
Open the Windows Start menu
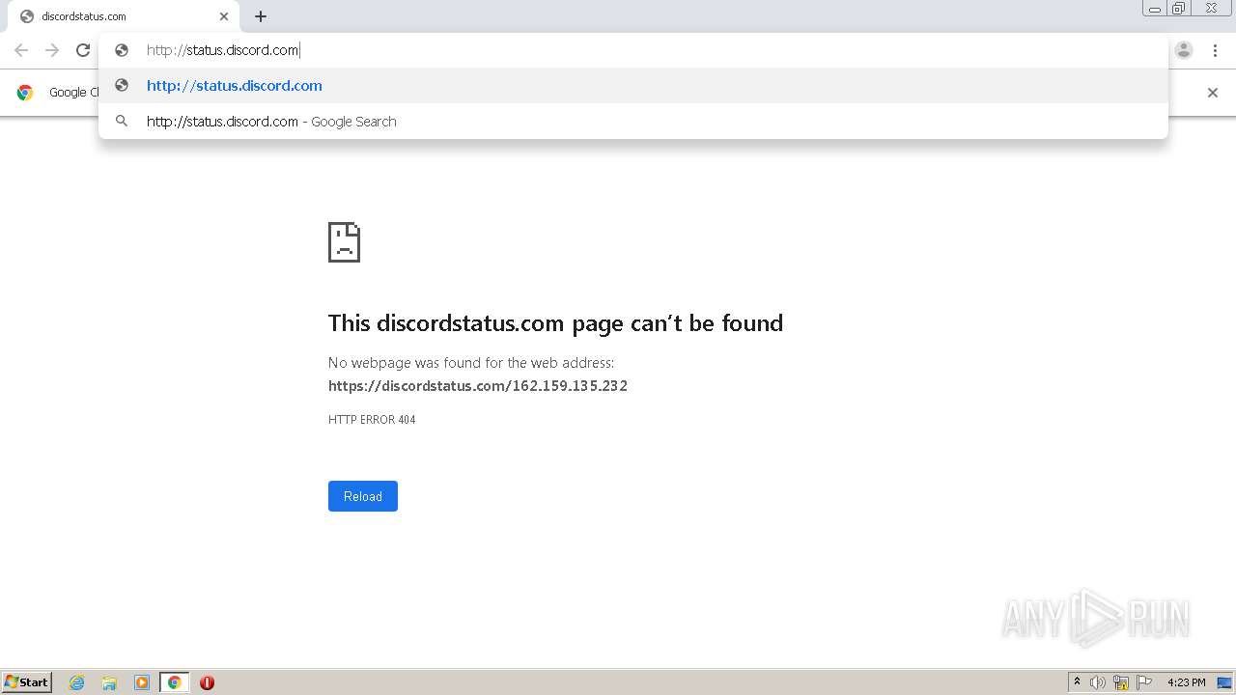(x=27, y=682)
